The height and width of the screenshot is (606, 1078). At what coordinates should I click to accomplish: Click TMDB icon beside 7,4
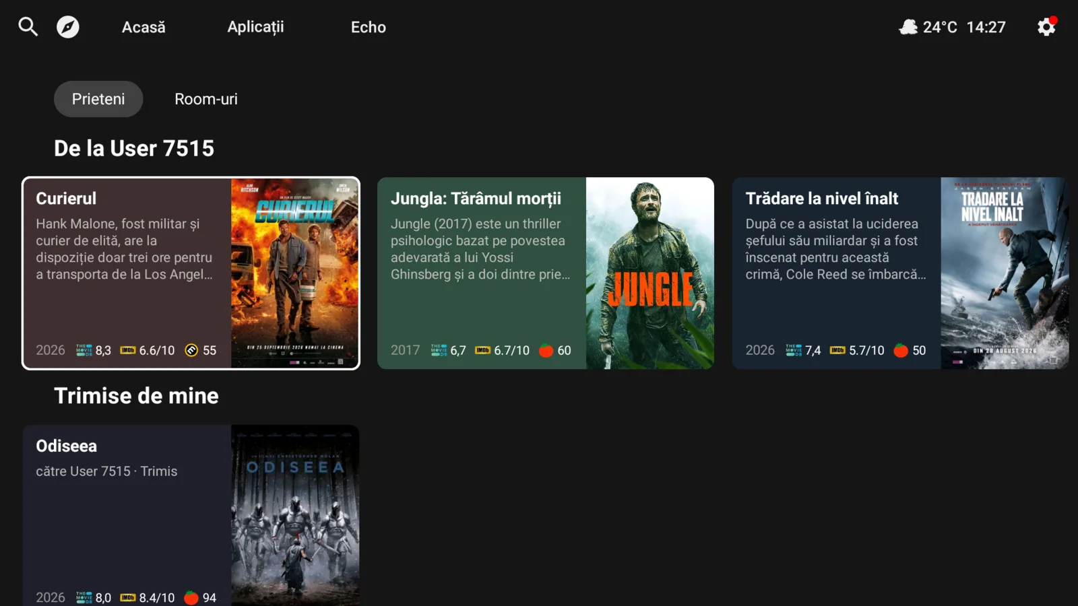coord(794,350)
